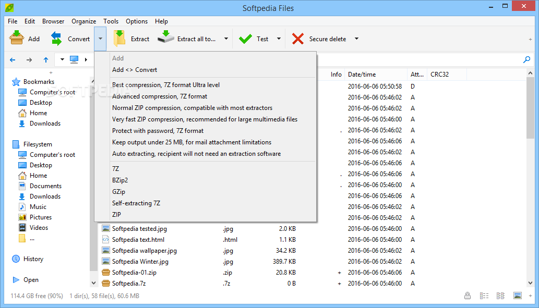Open dropdown arrow next to Extract all to...
The image size is (539, 308).
(226, 39)
